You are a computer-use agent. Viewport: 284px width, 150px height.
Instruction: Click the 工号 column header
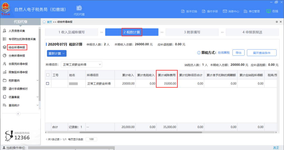(x=60, y=75)
